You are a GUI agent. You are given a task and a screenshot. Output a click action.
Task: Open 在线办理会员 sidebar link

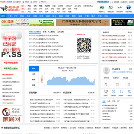(7, 78)
